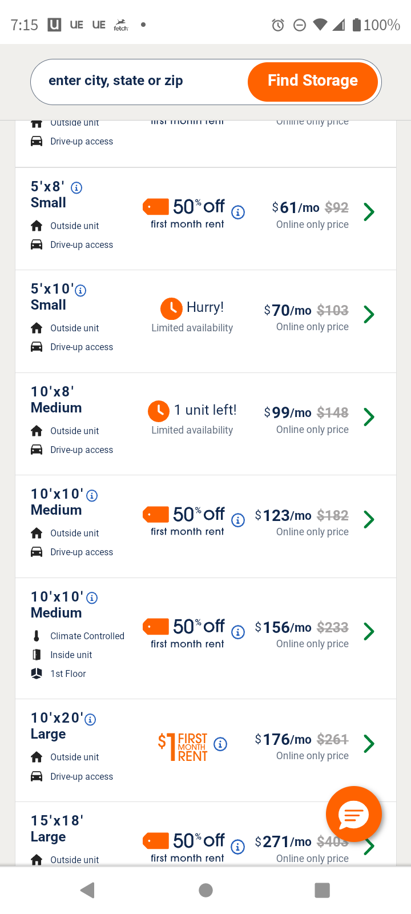411x914 pixels.
Task: Tap the Android back navigation button
Action: tap(87, 890)
